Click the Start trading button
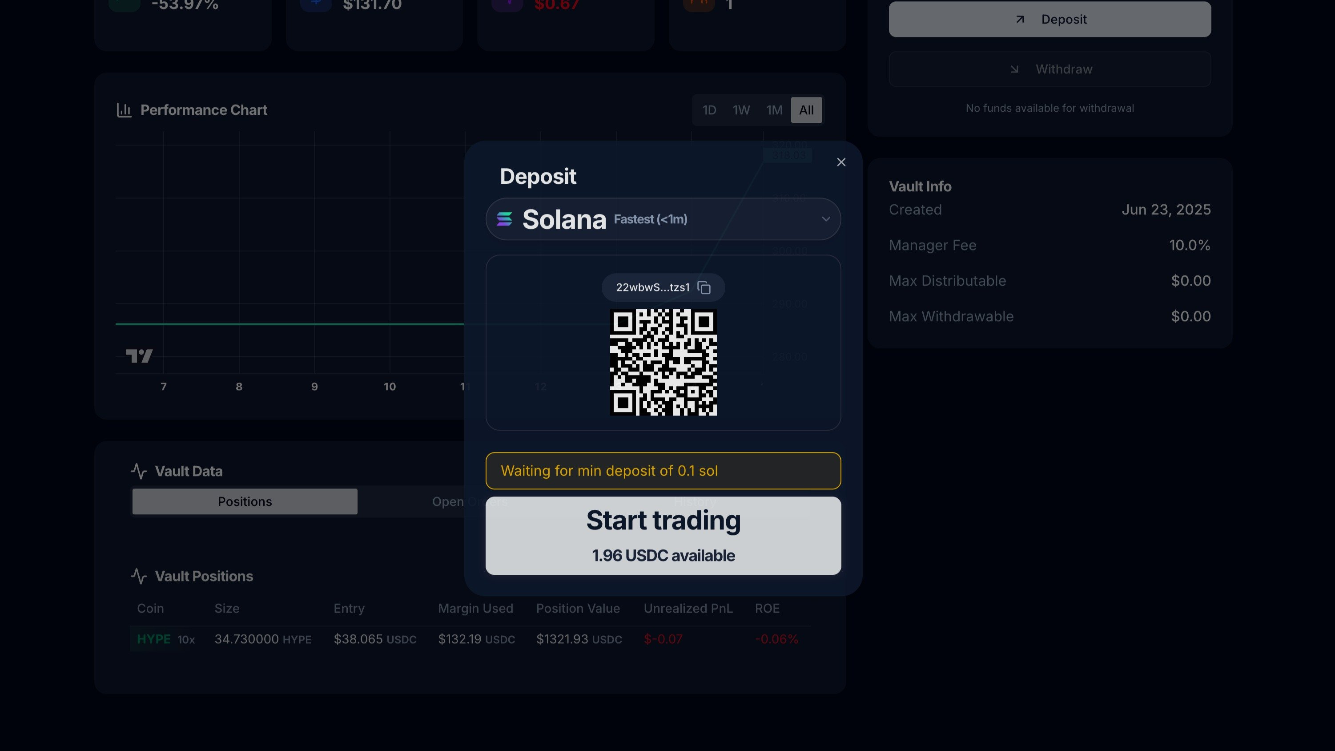This screenshot has width=1335, height=751. coord(663,535)
